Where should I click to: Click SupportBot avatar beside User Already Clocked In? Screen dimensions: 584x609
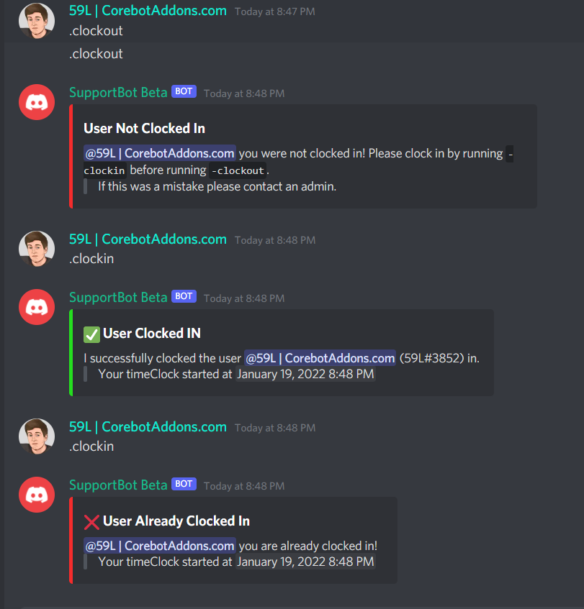[x=37, y=495]
